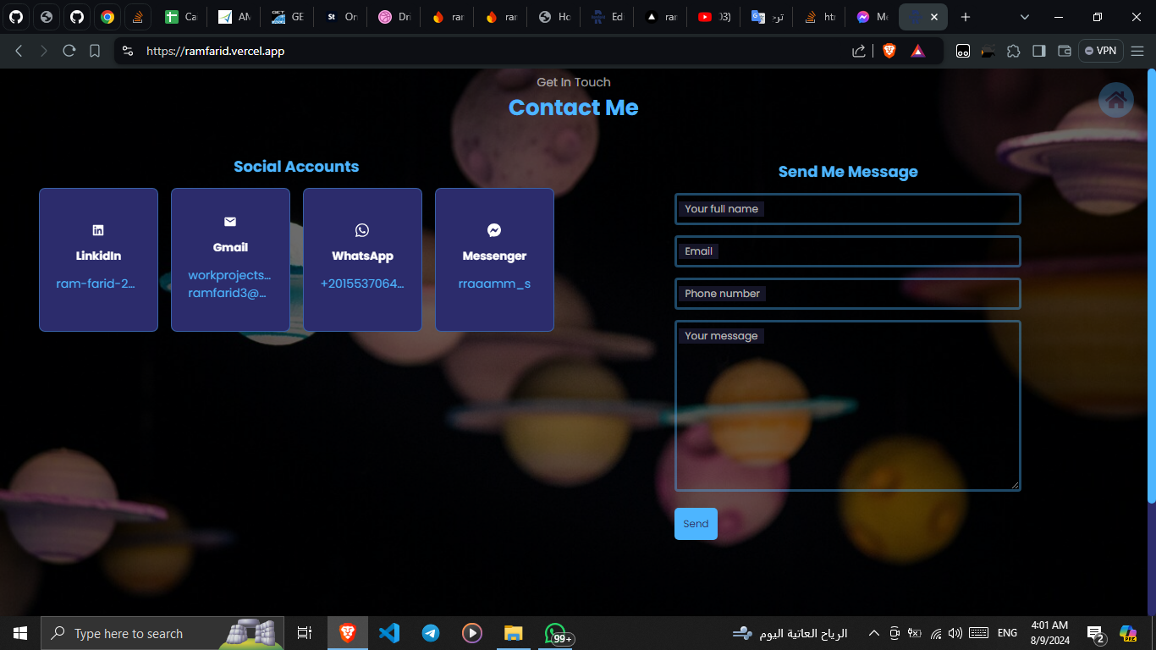Open the Brave hamburger main menu
Viewport: 1156px width, 650px height.
1137,51
